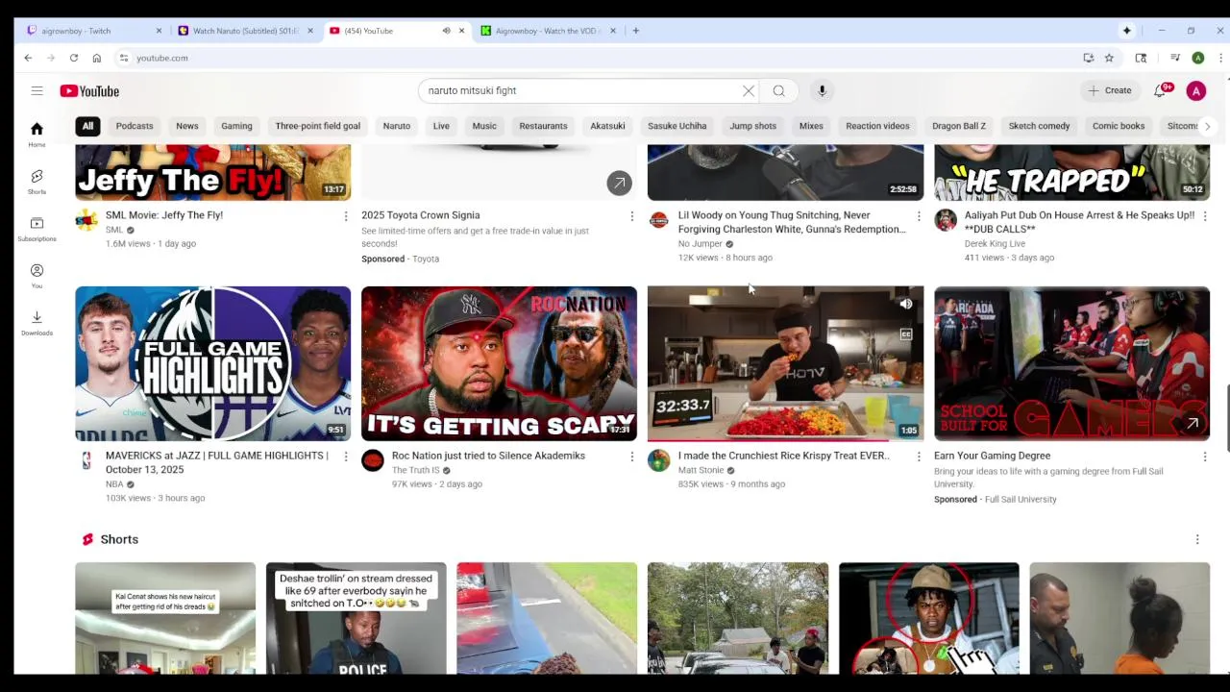1230x692 pixels.
Task: Open more options for the Shorts shelf
Action: point(1197,539)
